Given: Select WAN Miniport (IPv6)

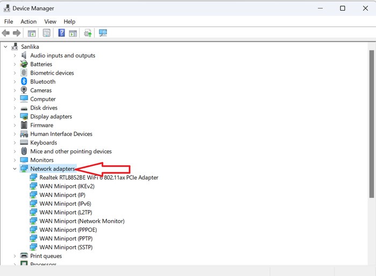Looking at the screenshot, I should coord(65,204).
